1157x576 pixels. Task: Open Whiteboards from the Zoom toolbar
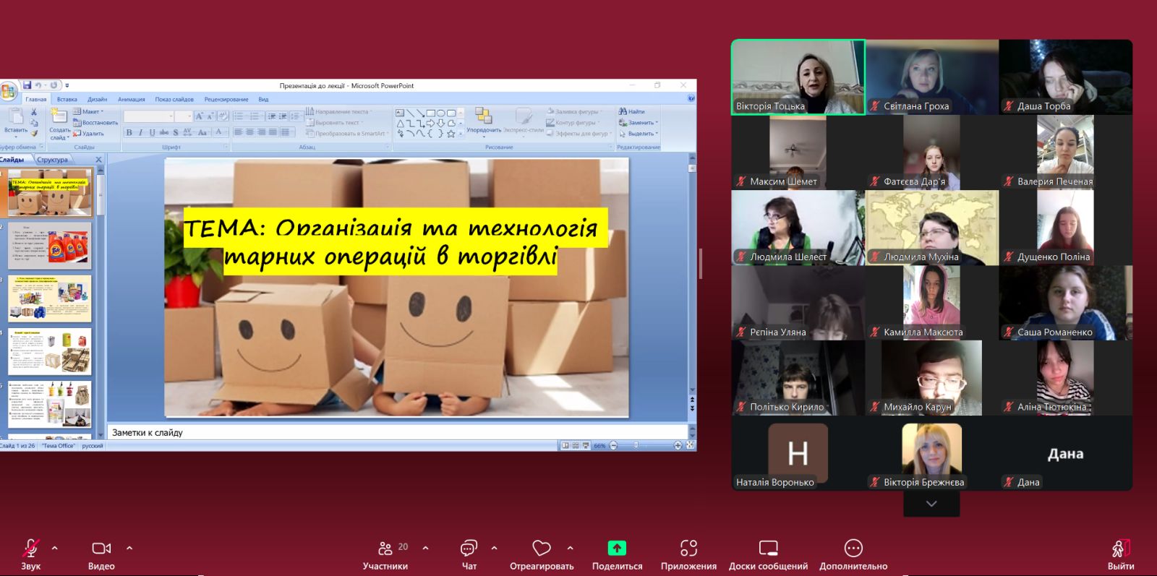pos(768,548)
